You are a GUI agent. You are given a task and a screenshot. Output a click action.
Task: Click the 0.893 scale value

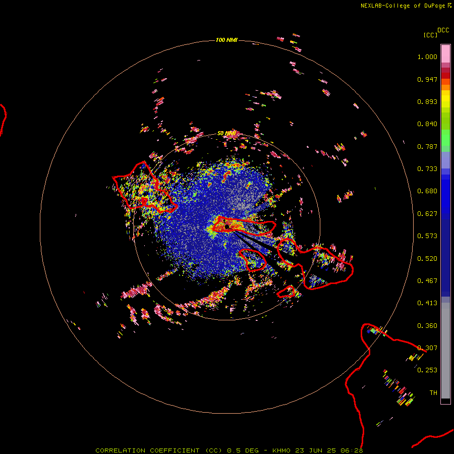(427, 101)
